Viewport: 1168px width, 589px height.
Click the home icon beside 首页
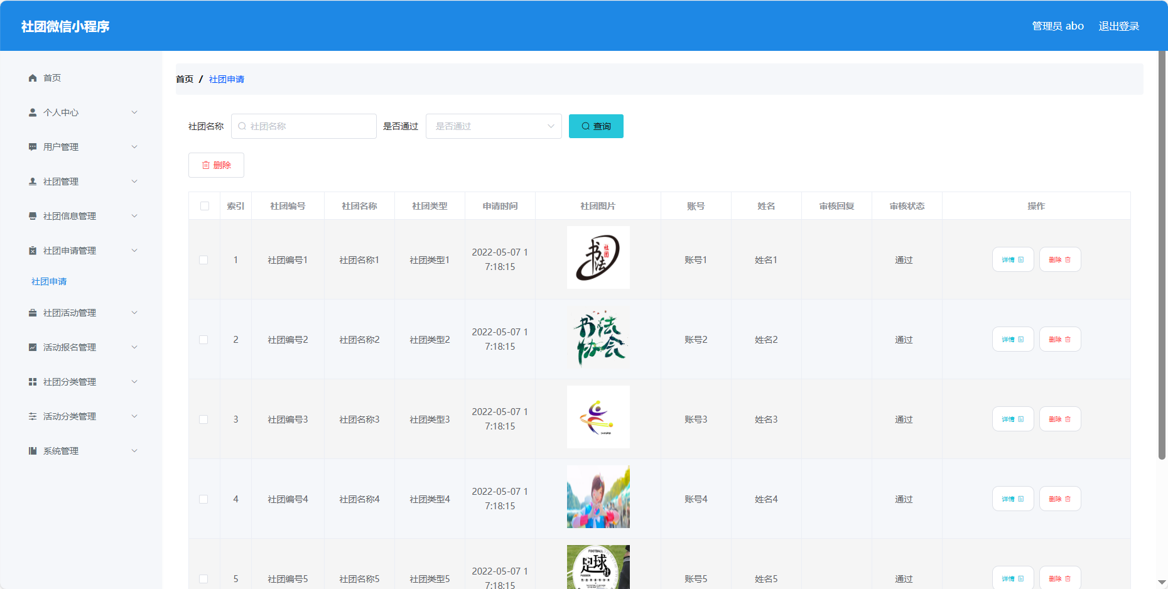[33, 78]
